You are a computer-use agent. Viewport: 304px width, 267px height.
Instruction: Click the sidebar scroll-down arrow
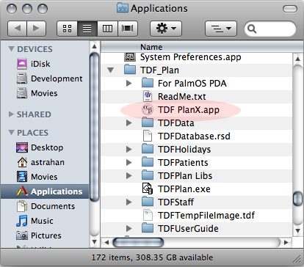click(x=94, y=242)
